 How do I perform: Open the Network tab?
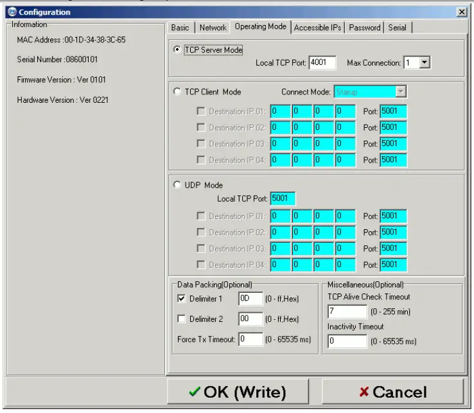coord(213,28)
